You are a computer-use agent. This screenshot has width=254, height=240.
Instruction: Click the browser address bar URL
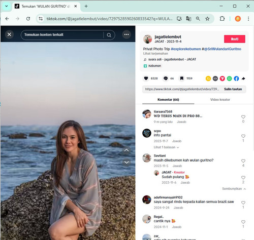(x=109, y=19)
